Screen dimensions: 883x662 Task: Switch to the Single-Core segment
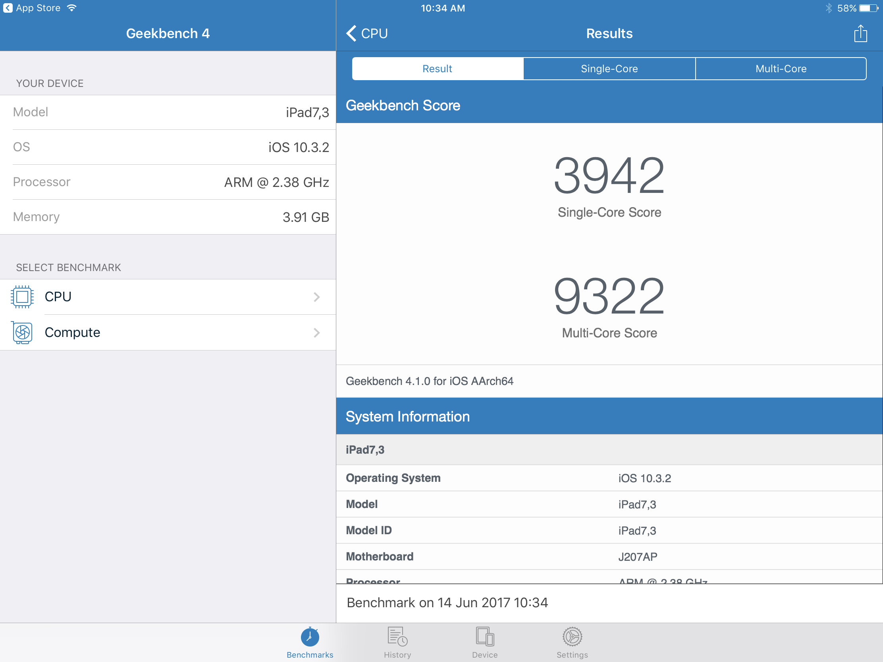pyautogui.click(x=609, y=69)
